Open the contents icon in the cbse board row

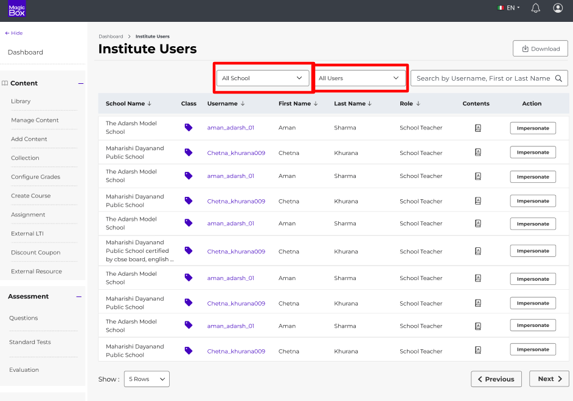tap(477, 251)
